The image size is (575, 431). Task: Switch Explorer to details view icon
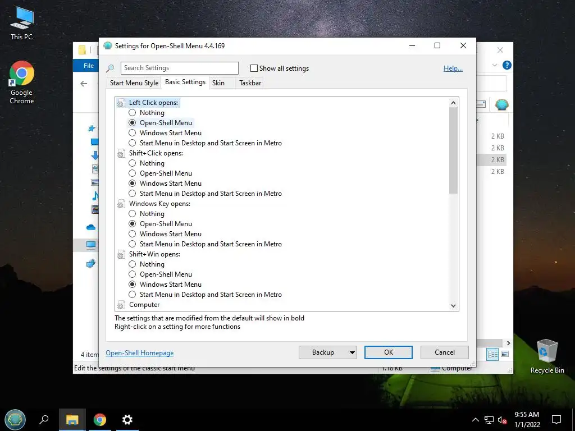(x=492, y=354)
